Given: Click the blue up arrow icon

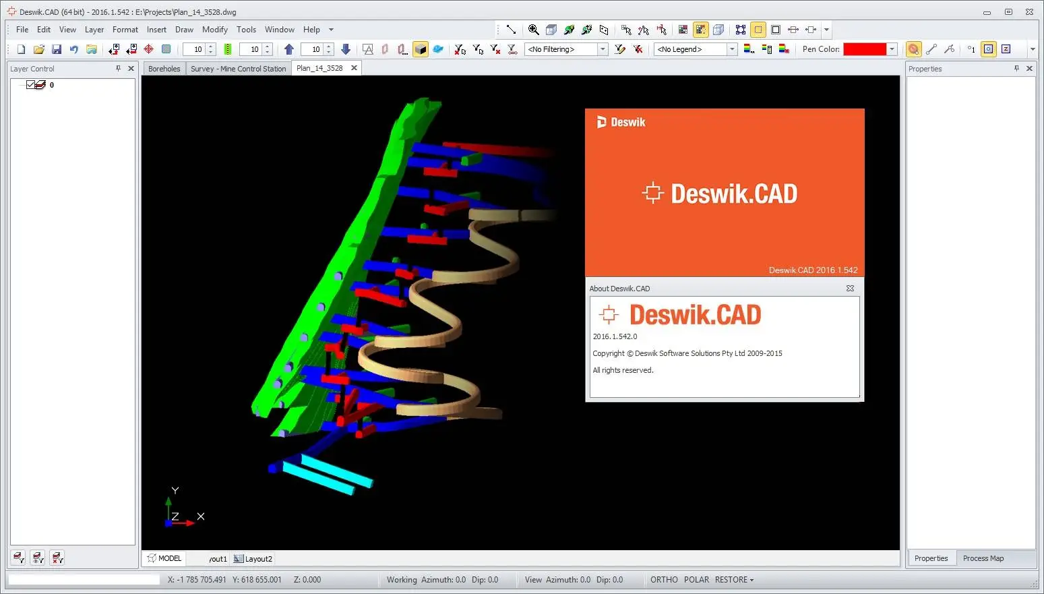Looking at the screenshot, I should click(x=289, y=49).
